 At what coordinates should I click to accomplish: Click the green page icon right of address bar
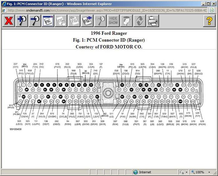point(212,10)
